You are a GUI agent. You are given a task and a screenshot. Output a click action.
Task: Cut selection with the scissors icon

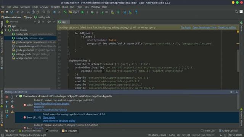[x=28, y=12]
